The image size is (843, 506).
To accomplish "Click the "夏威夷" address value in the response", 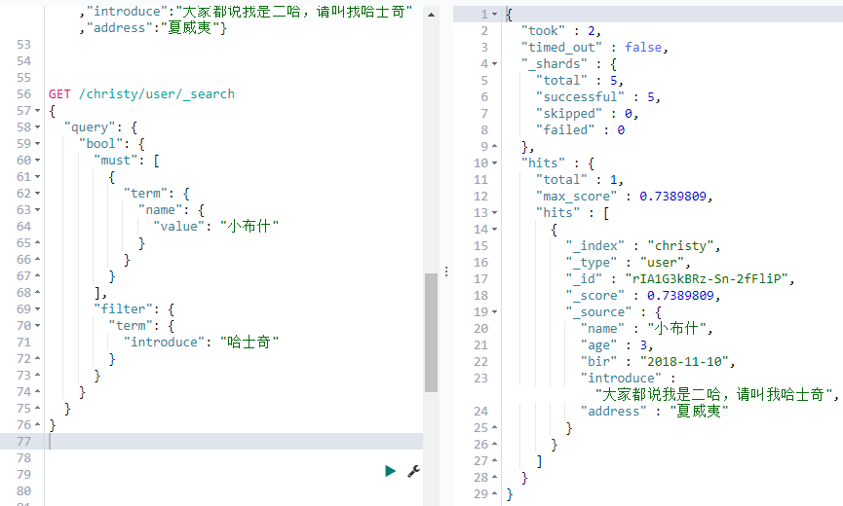I will pos(699,411).
